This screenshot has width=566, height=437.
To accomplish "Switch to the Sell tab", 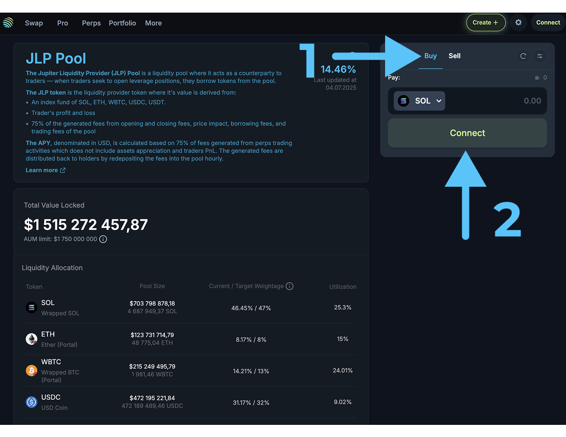I will point(454,56).
